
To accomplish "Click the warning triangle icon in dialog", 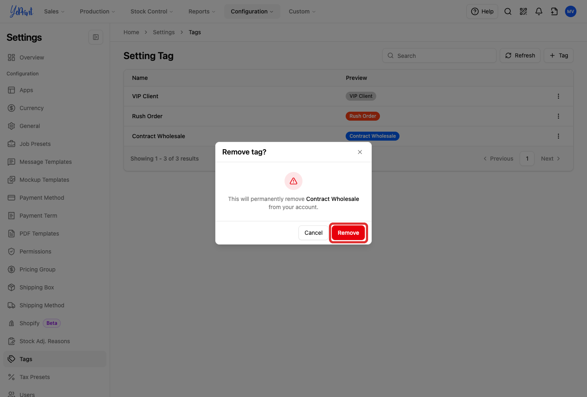I will (293, 181).
